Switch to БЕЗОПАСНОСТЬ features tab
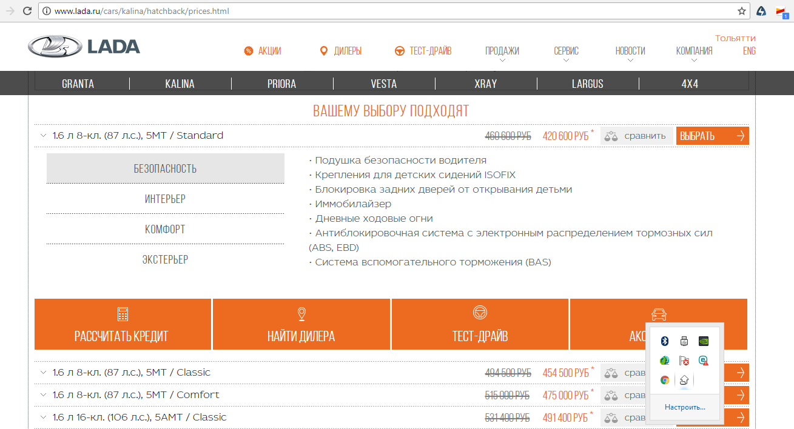 coord(165,168)
